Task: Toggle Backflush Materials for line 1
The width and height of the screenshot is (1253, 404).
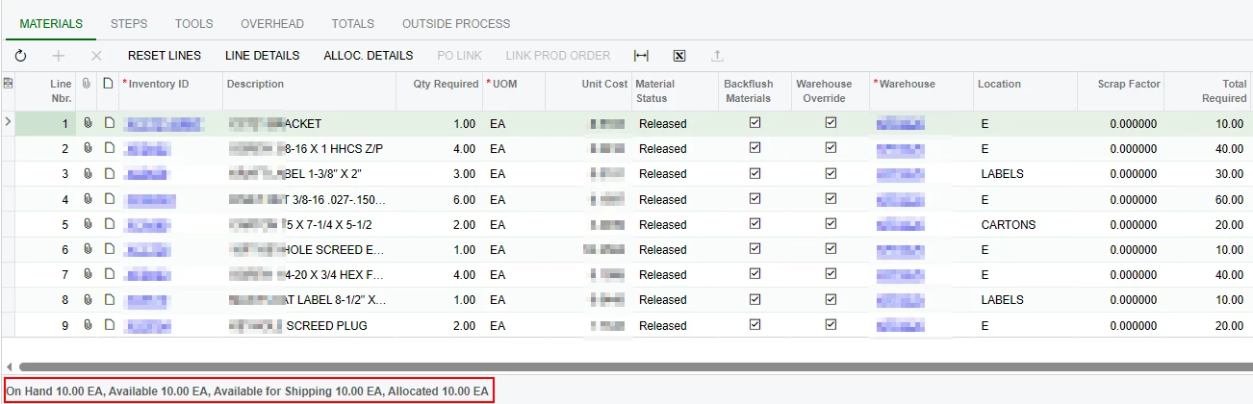Action: tap(755, 123)
